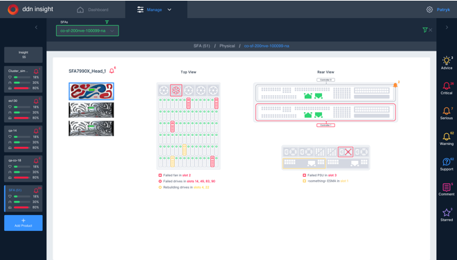The image size is (457, 260).
Task: Toggle the SFAs filter funnel icon
Action: pos(107,22)
